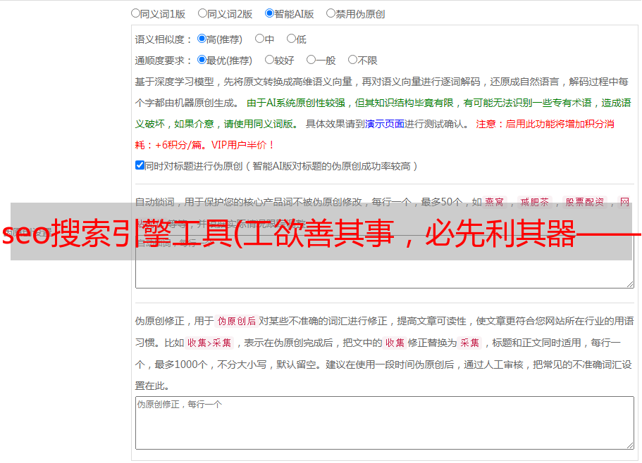
Task: Click the 燕窝 example keyword
Action: coord(494,202)
